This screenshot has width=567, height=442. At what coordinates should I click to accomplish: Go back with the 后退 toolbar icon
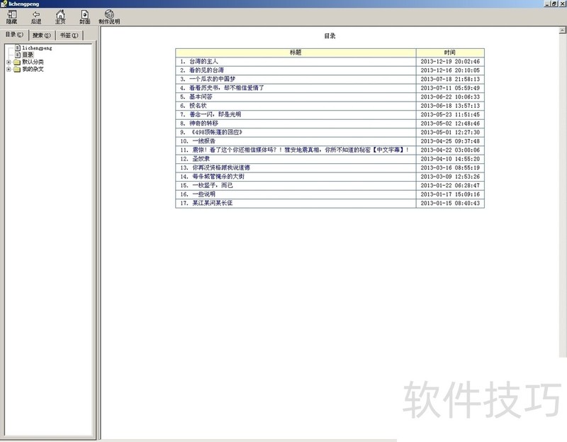click(35, 17)
